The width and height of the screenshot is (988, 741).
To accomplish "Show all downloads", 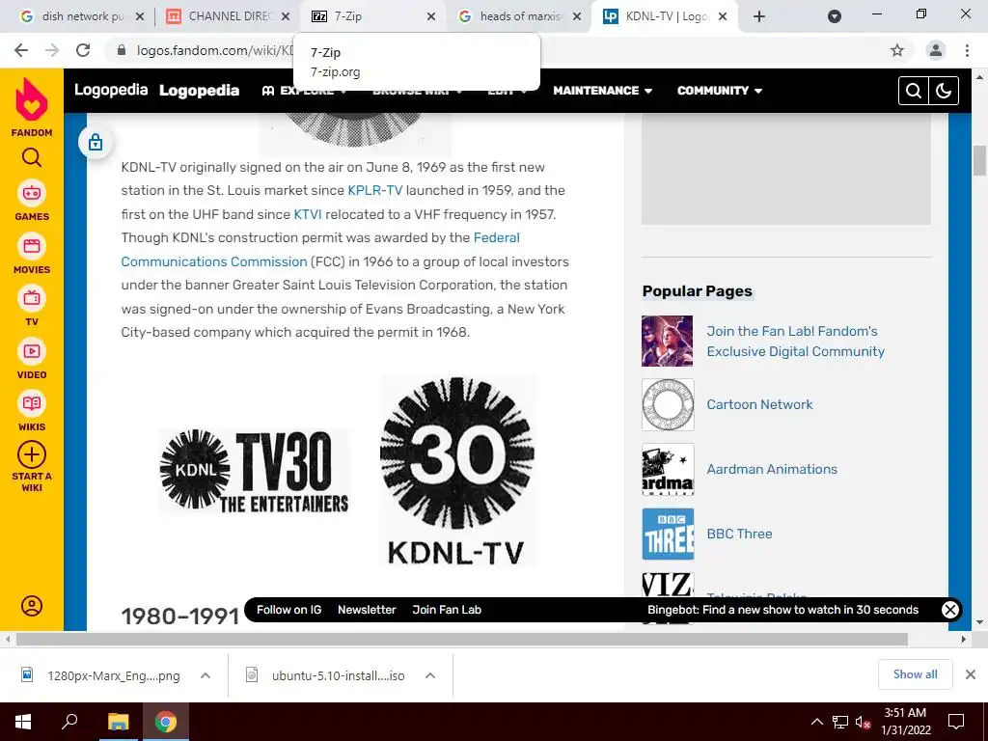I will click(915, 674).
